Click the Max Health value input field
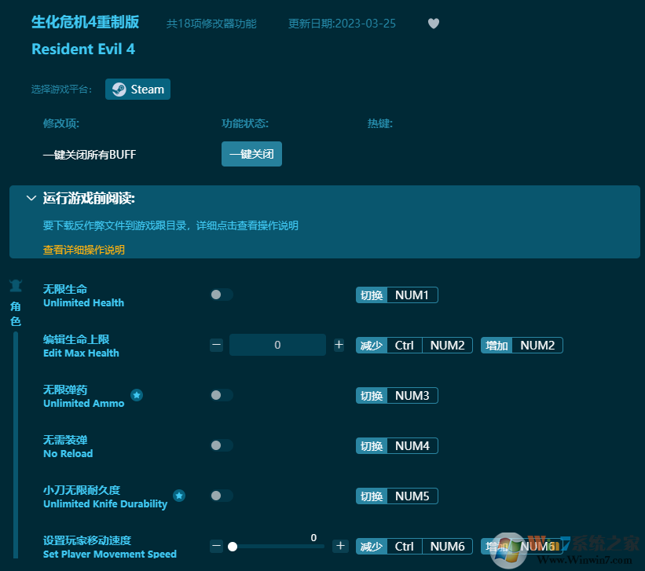The width and height of the screenshot is (645, 571). pyautogui.click(x=277, y=345)
